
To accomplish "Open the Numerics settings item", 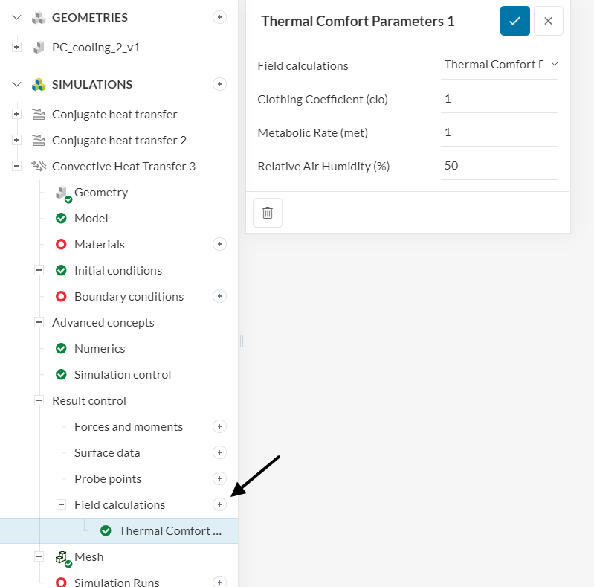I will click(x=100, y=348).
